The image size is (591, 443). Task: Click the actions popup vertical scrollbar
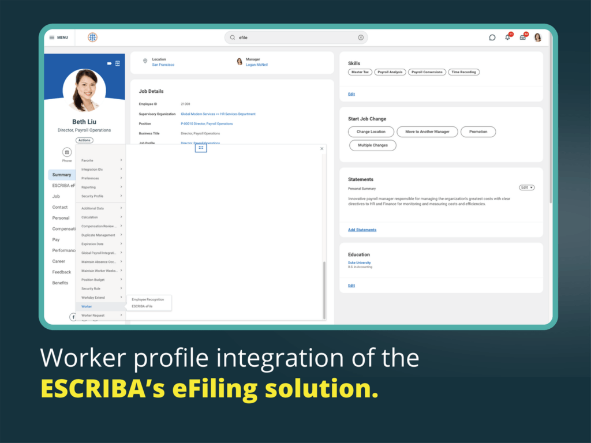pyautogui.click(x=324, y=288)
